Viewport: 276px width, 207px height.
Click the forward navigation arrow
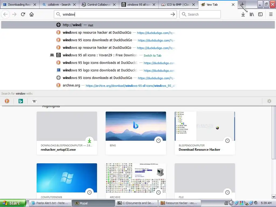tap(14, 15)
